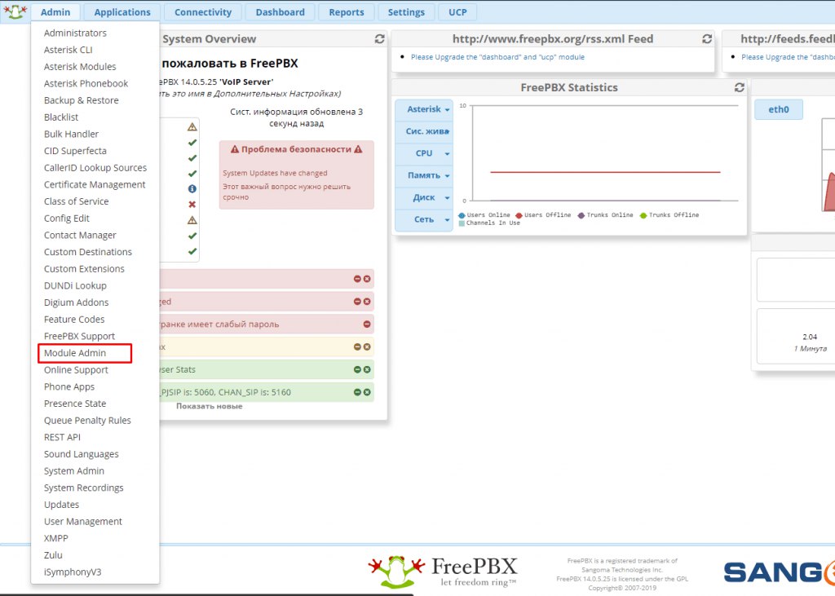Image resolution: width=835 pixels, height=596 pixels.
Task: Refresh the freepbx.org rss.xml Feed panel
Action: (x=707, y=39)
